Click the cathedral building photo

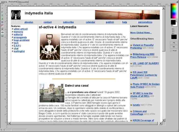[52, 93]
